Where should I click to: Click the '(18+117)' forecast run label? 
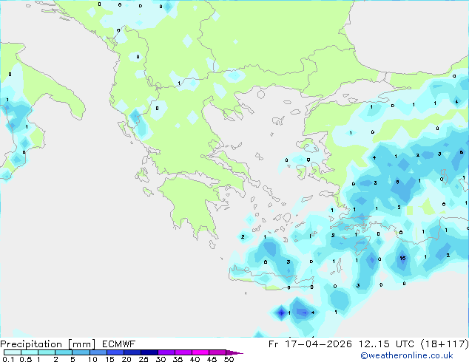tap(445, 344)
